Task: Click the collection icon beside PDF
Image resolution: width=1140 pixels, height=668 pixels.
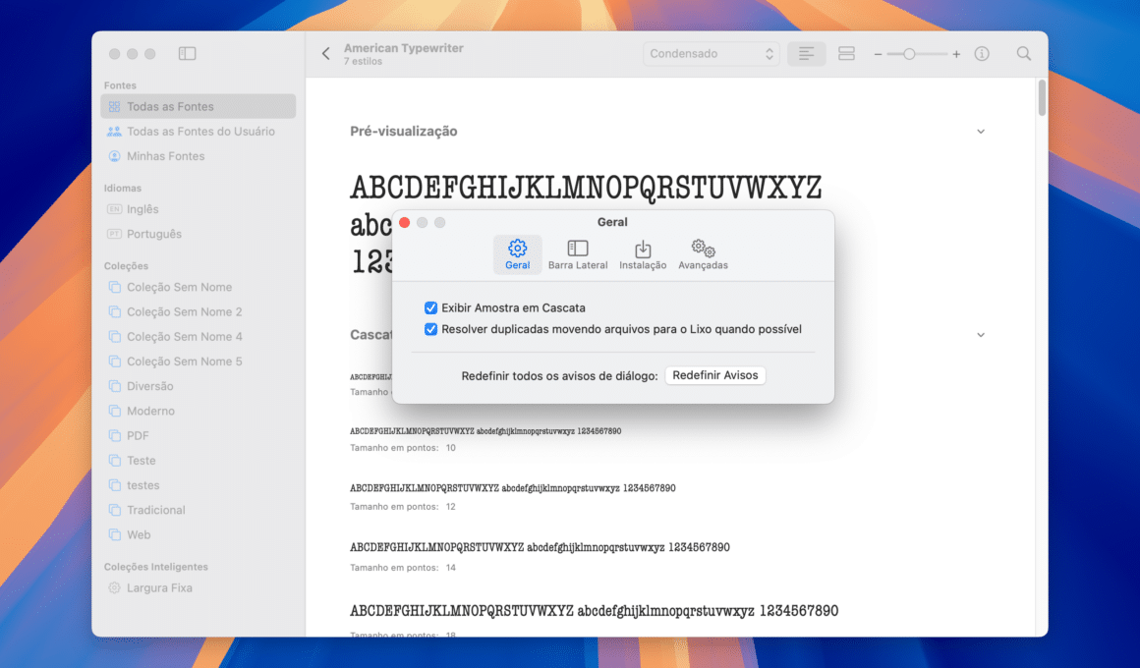Action: pyautogui.click(x=114, y=434)
